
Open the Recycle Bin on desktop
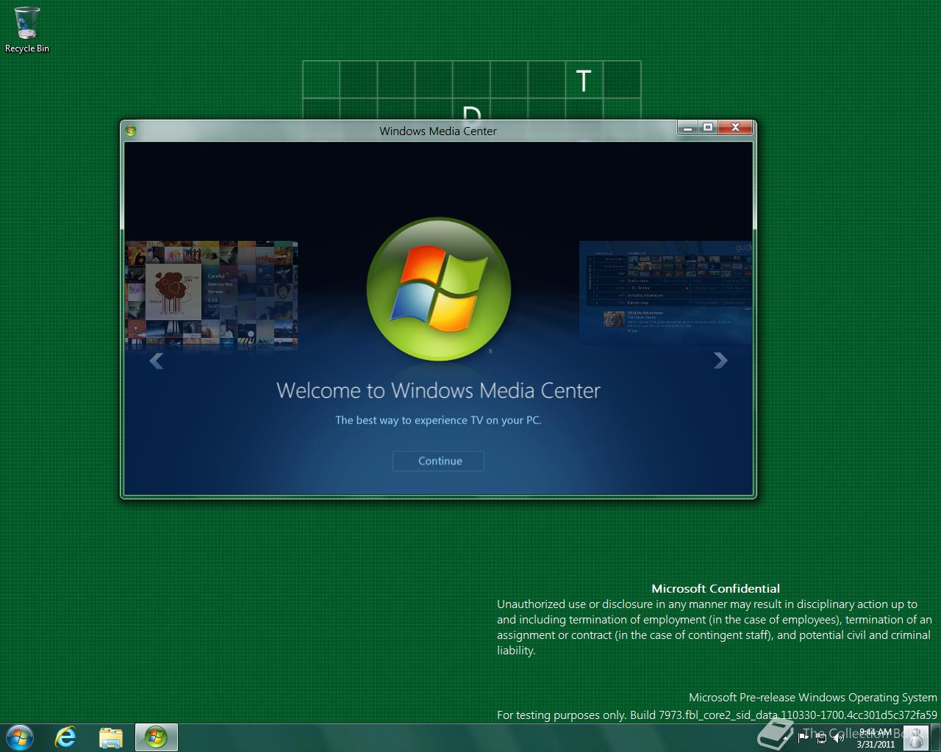(x=27, y=29)
